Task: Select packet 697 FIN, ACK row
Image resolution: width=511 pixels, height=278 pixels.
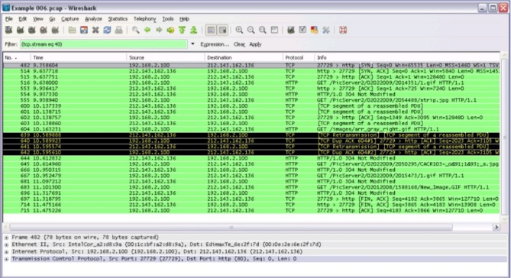Action: point(251,199)
